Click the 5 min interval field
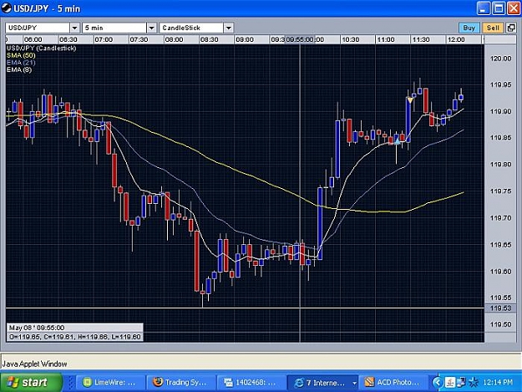This screenshot has height=392, width=522. click(x=114, y=28)
